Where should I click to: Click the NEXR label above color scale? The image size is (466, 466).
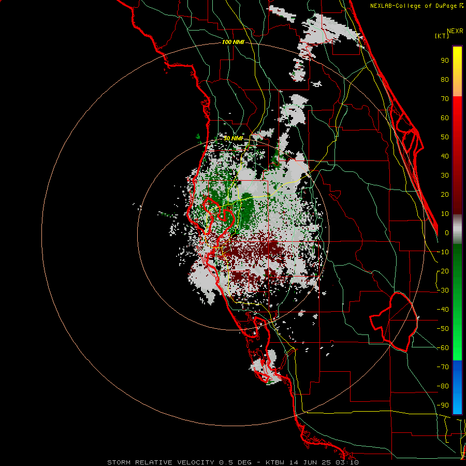(455, 31)
